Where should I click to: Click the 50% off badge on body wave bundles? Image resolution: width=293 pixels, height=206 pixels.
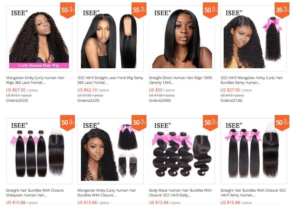[210, 123]
